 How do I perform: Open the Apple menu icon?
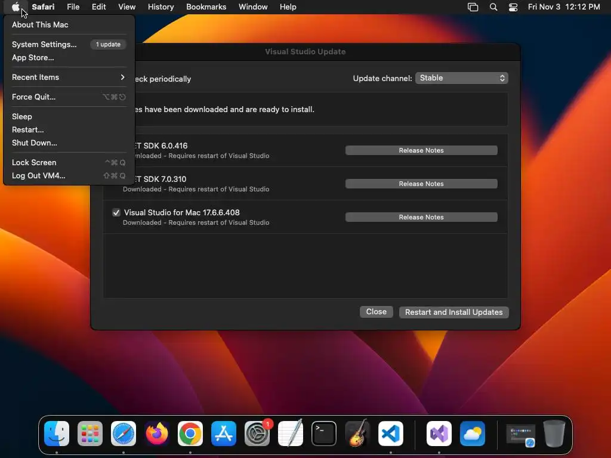16,7
